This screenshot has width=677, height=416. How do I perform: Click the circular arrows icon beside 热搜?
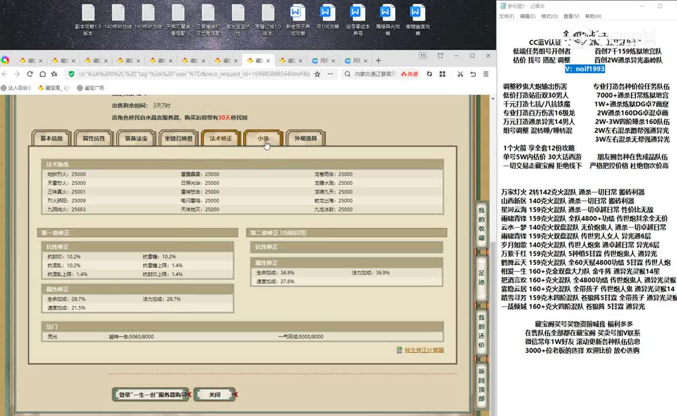tap(429, 75)
